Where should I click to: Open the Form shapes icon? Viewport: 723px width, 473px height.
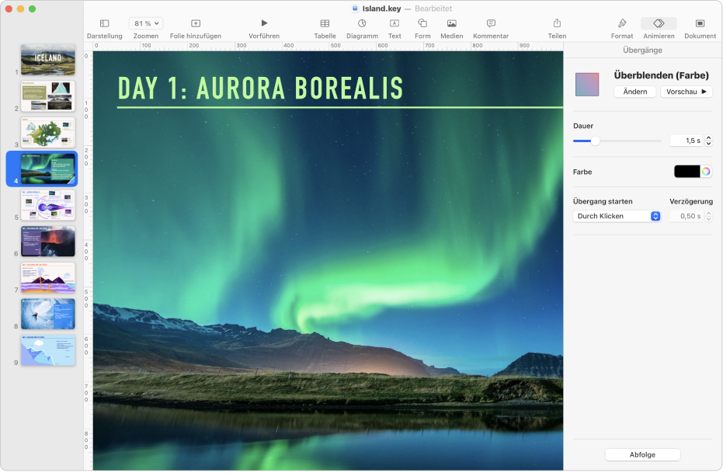tap(422, 24)
